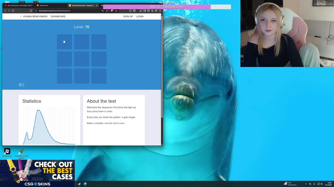The image size is (334, 187).
Task: Go back in the browser
Action: pyautogui.click(x=5, y=11)
